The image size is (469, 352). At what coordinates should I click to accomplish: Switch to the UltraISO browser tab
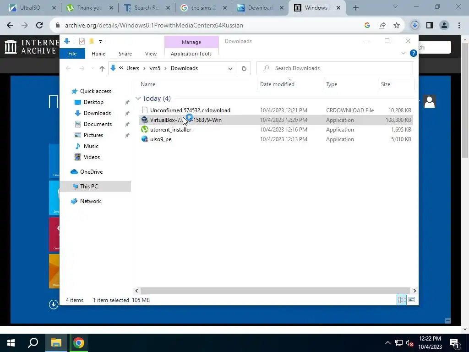(33, 8)
